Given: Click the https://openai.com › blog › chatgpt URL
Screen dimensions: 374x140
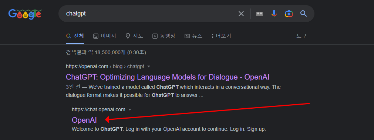Looking at the screenshot, I should coord(105,67).
